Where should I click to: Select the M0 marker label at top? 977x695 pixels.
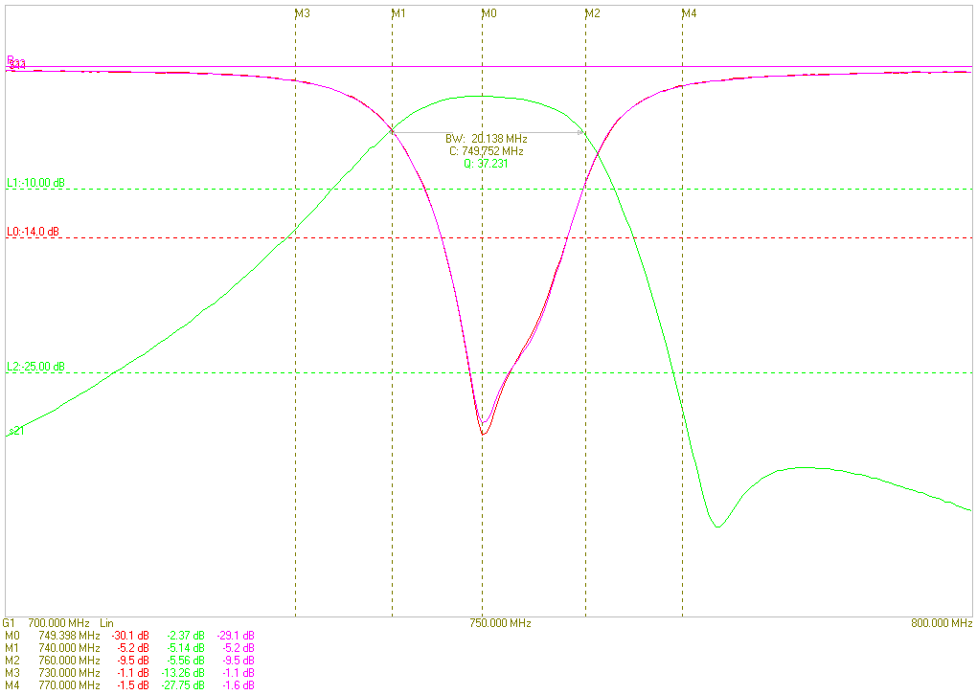coord(489,13)
